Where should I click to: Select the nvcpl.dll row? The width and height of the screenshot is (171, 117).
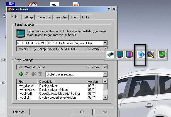coord(60,97)
